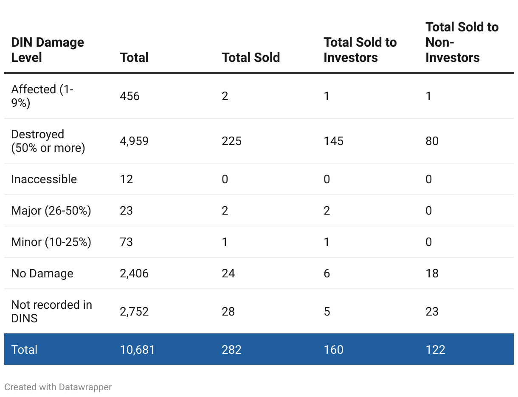The image size is (518, 397).
Task: Select the 10,681 grand total cell
Action: point(137,350)
